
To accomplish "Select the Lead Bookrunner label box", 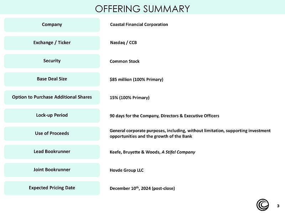I will pos(52,151).
